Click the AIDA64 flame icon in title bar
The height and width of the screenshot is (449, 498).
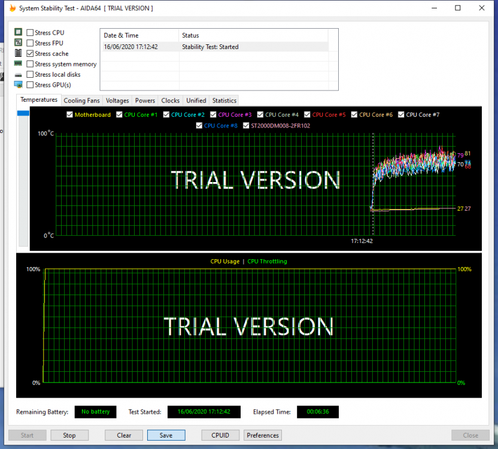point(12,8)
